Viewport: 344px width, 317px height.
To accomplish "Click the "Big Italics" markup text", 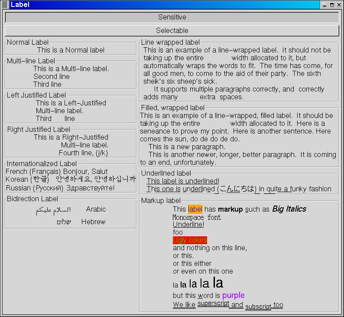I will (x=289, y=209).
